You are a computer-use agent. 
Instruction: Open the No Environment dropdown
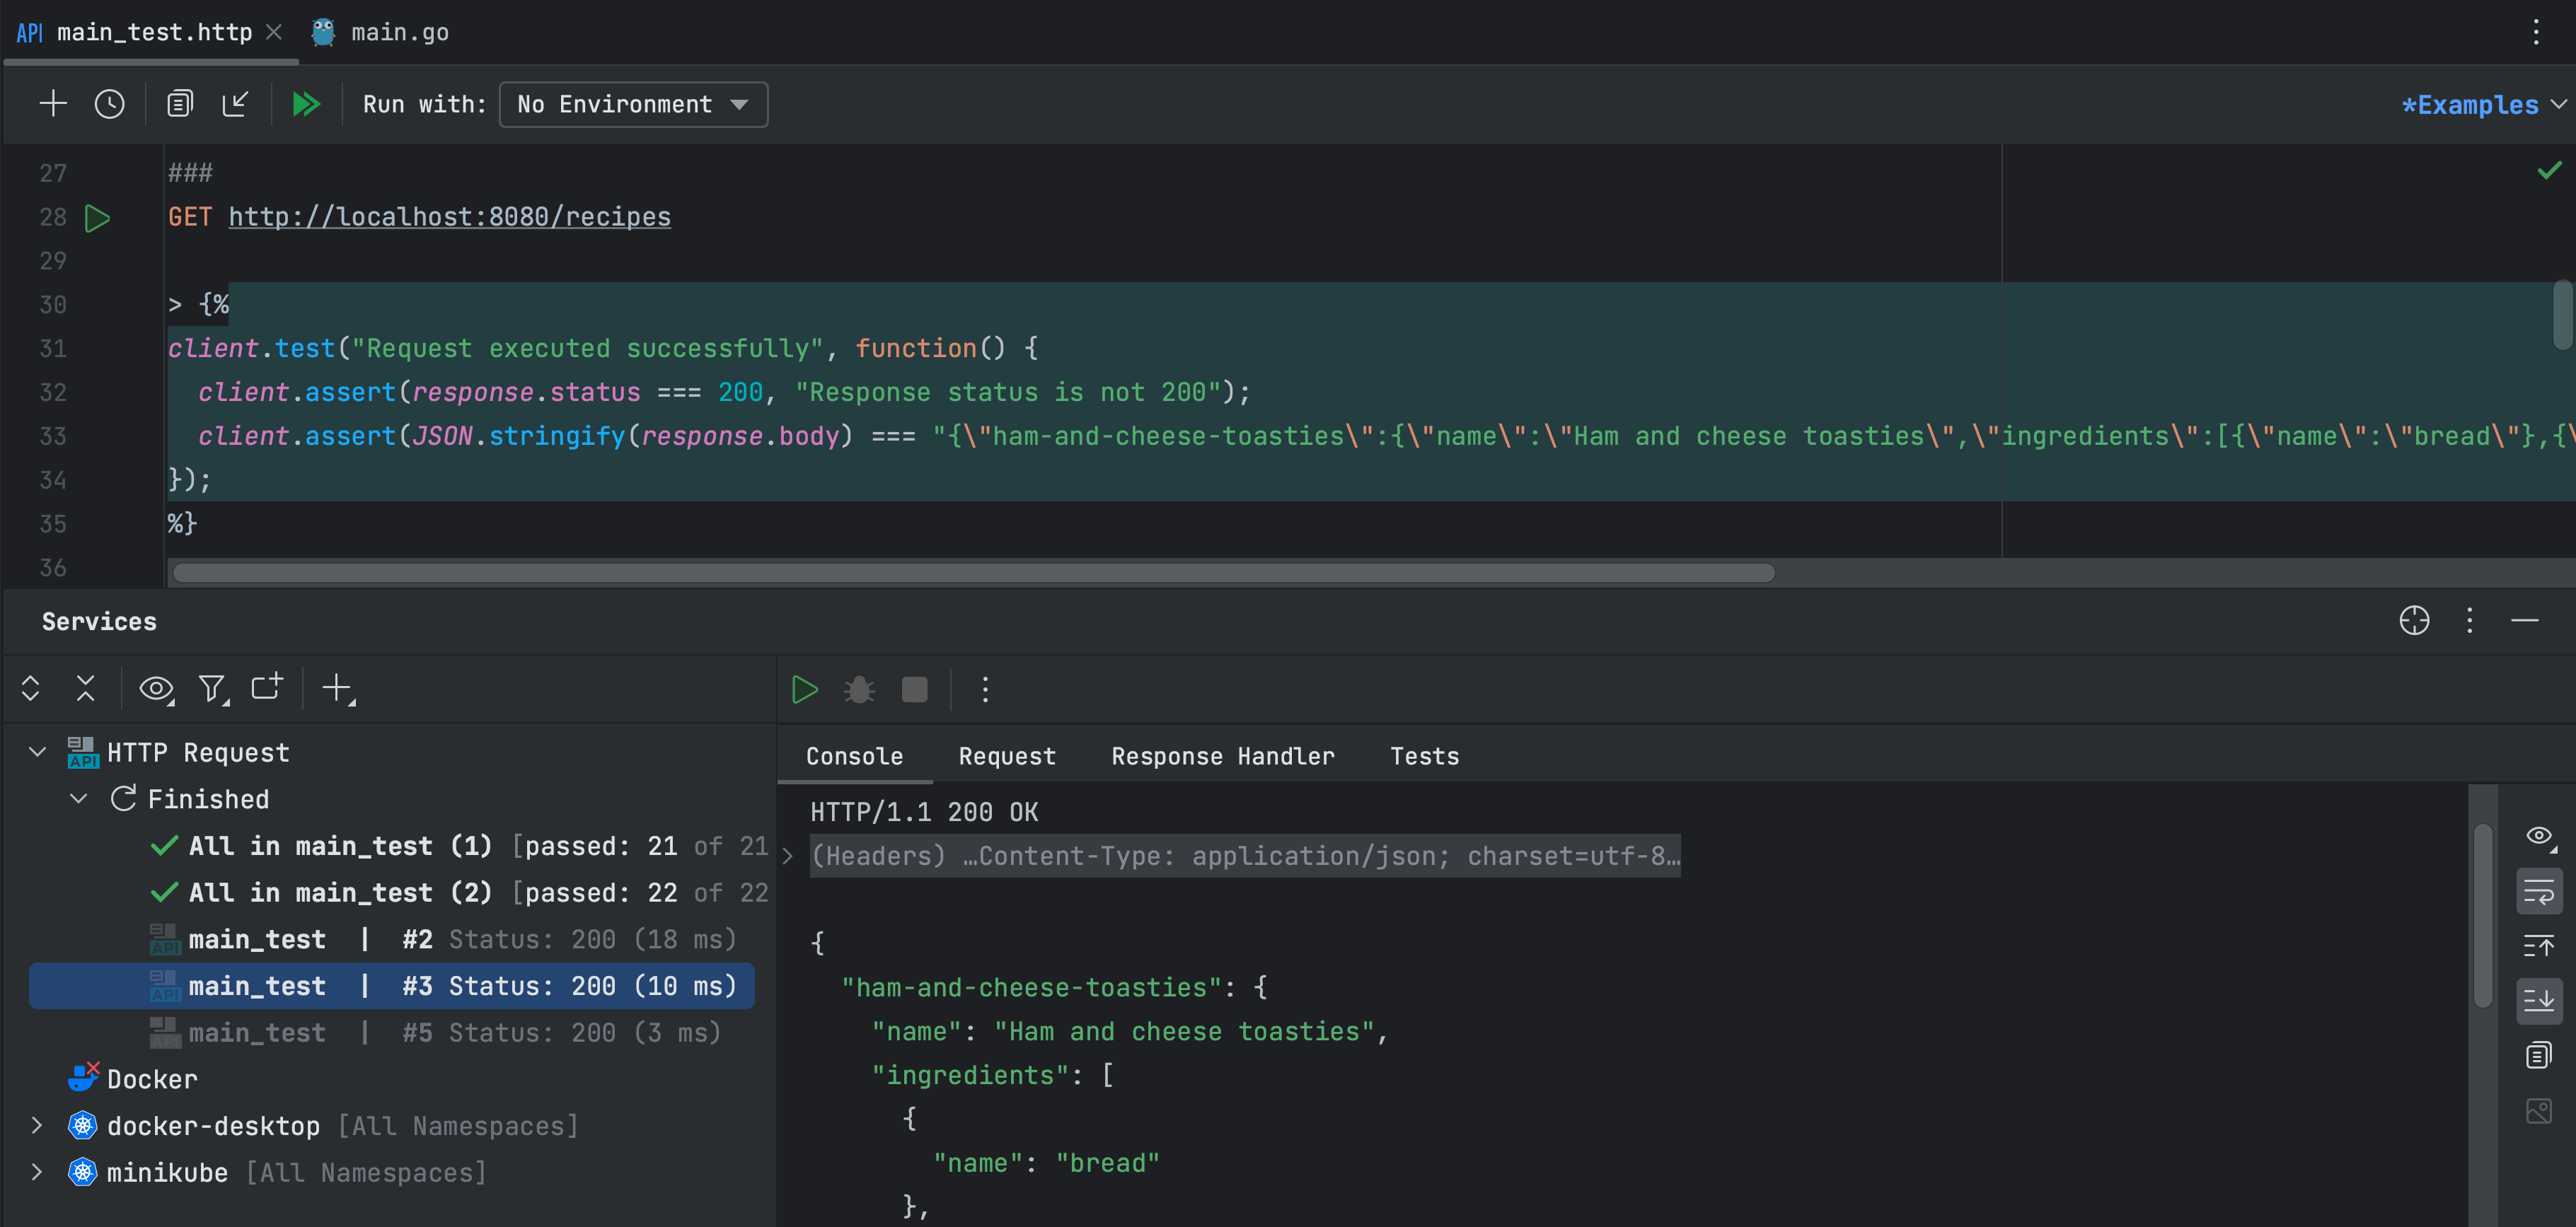pos(632,104)
